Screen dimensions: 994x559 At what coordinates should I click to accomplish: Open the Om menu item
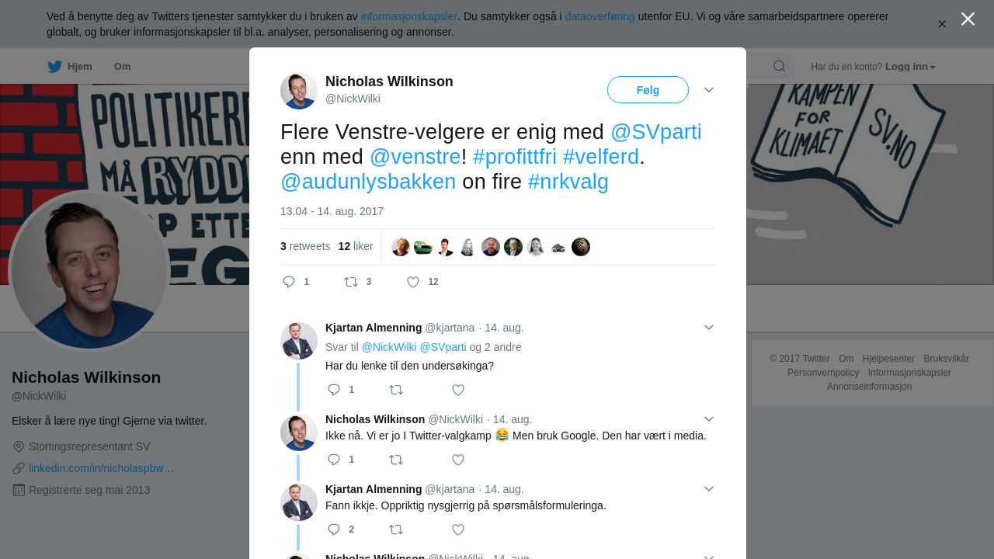[x=123, y=67]
